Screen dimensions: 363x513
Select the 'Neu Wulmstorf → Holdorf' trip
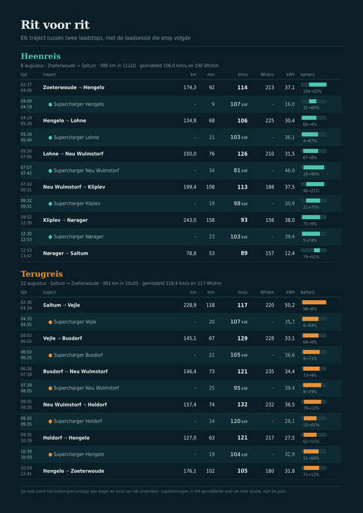point(181,405)
